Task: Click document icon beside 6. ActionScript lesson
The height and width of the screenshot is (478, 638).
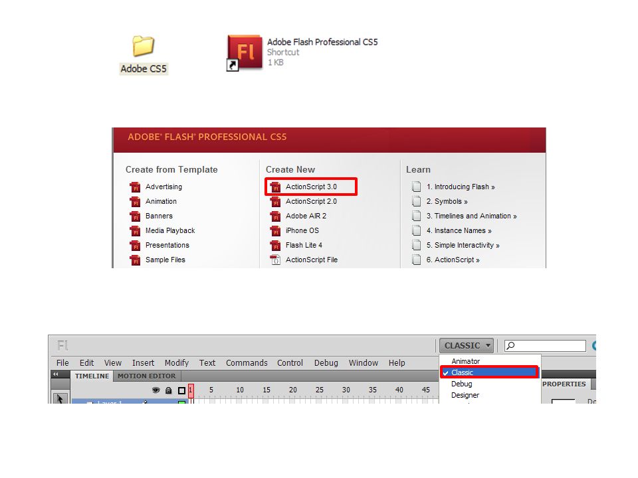Action: coord(416,260)
